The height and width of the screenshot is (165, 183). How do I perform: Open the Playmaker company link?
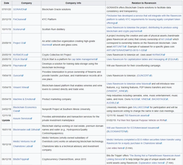[x=20, y=65]
